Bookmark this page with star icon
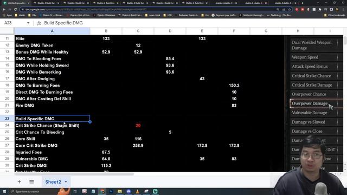Image resolution: width=347 pixels, height=195 pixels. pos(289,10)
